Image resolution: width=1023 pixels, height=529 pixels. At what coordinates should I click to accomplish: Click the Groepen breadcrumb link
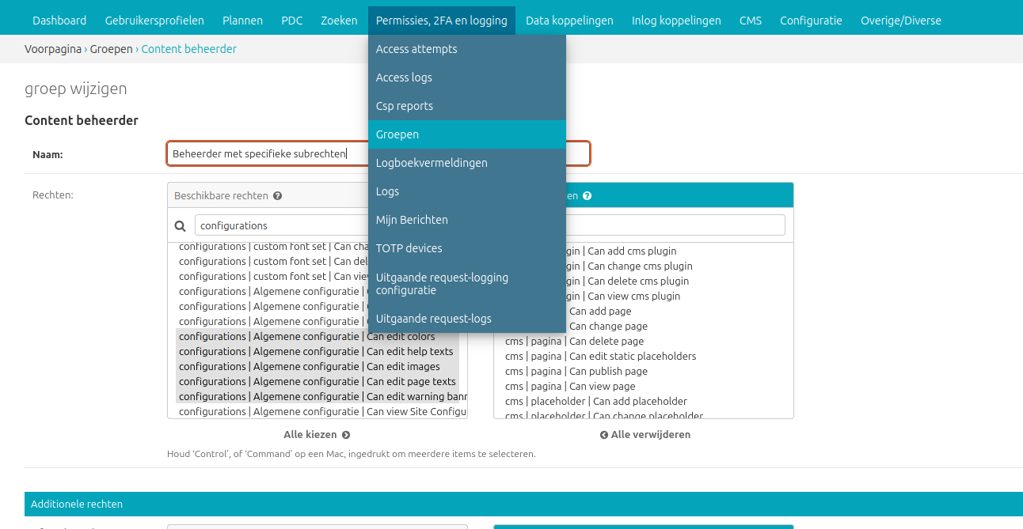pos(112,49)
